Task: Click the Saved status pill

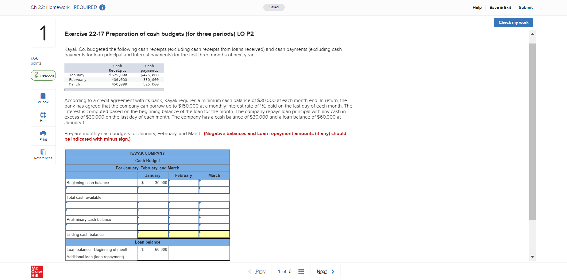Action: [x=274, y=7]
